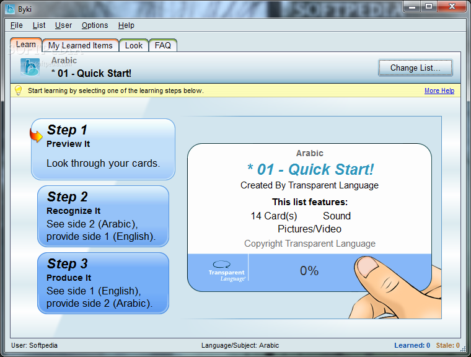This screenshot has width=471, height=357.
Task: Click the orange arrow beside Step 1
Action: pyautogui.click(x=36, y=135)
